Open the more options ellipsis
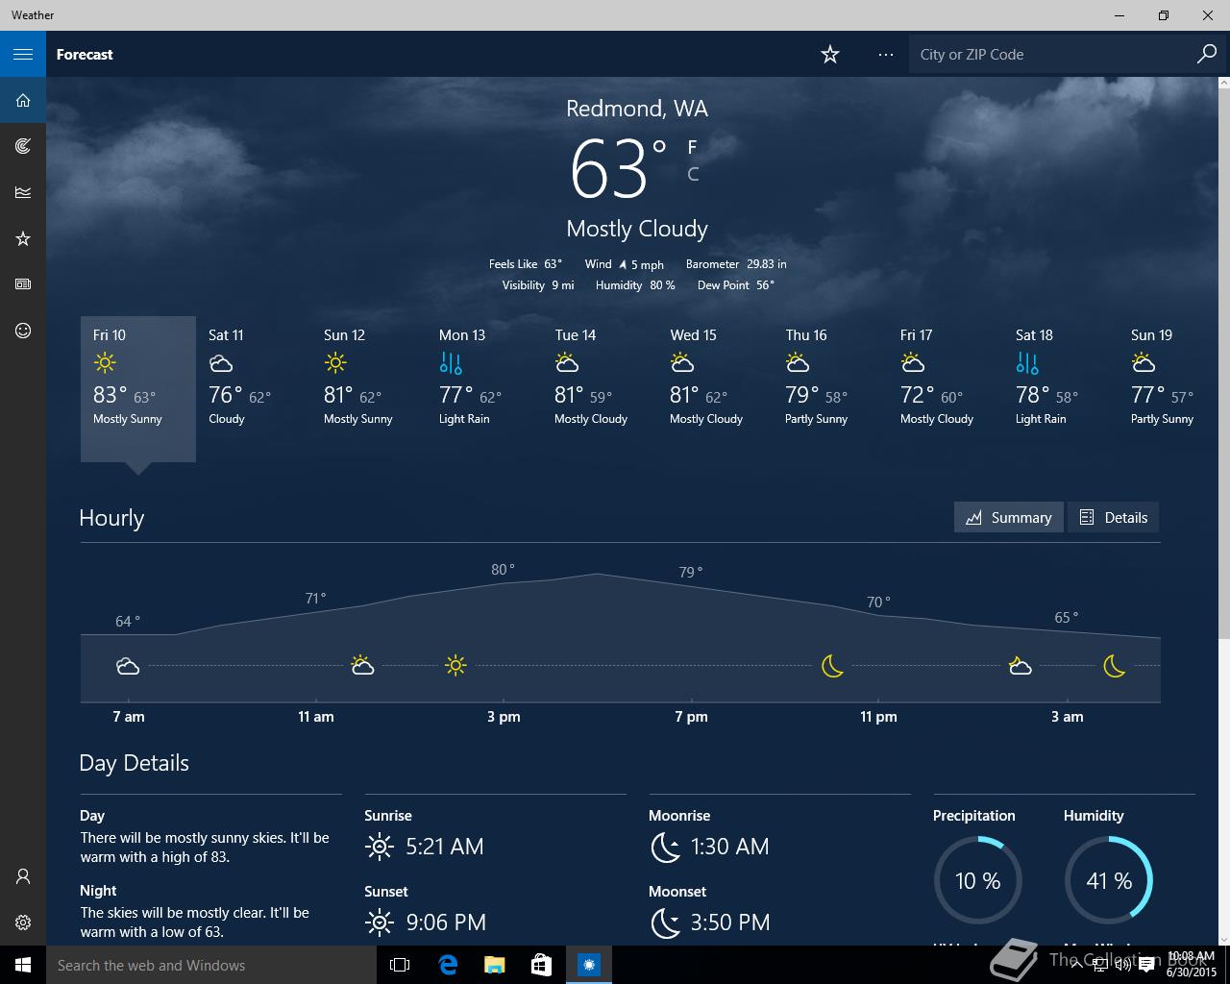This screenshot has width=1230, height=984. (x=886, y=55)
